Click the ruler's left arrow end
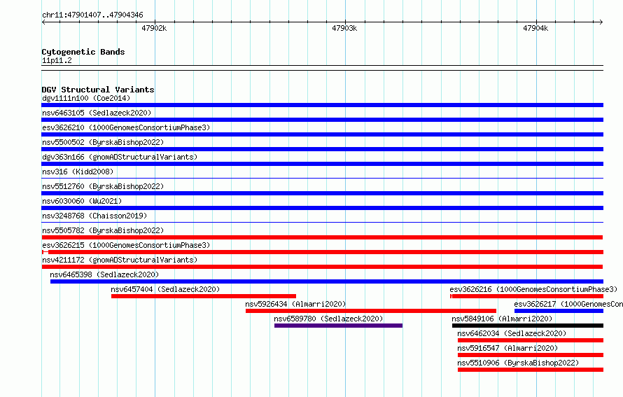The image size is (623, 397). point(43,22)
